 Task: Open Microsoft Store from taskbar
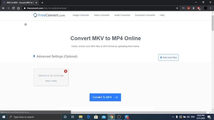click(x=96, y=117)
